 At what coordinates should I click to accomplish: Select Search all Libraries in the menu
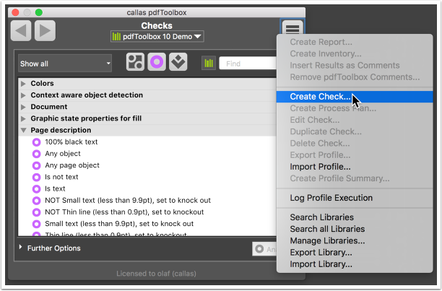click(x=355, y=229)
